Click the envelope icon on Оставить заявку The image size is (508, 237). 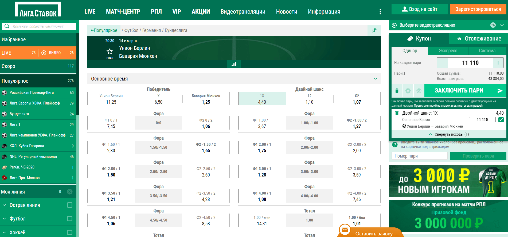pos(345,230)
